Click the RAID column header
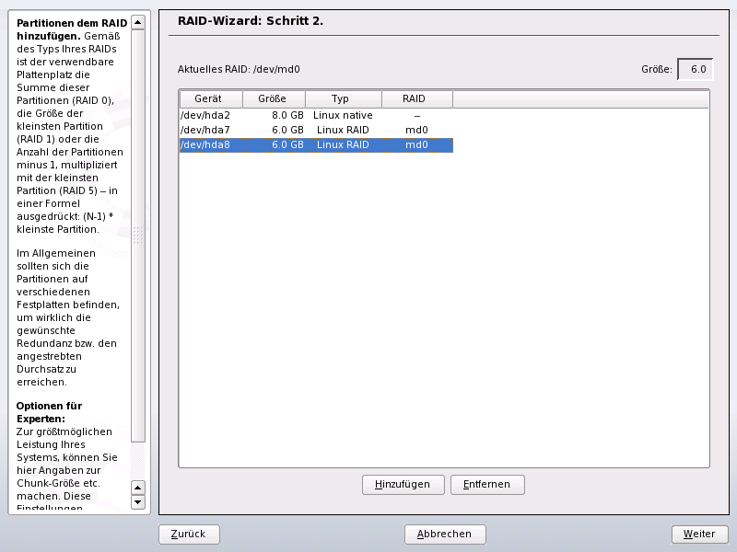 click(416, 98)
